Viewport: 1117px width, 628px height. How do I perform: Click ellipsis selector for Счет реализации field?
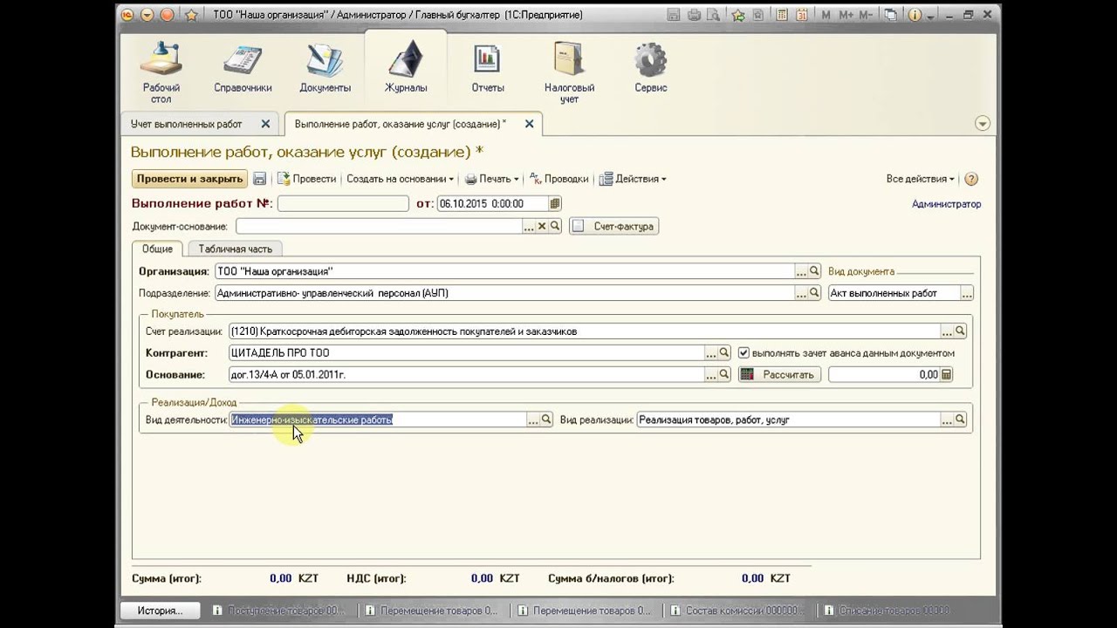(x=947, y=331)
